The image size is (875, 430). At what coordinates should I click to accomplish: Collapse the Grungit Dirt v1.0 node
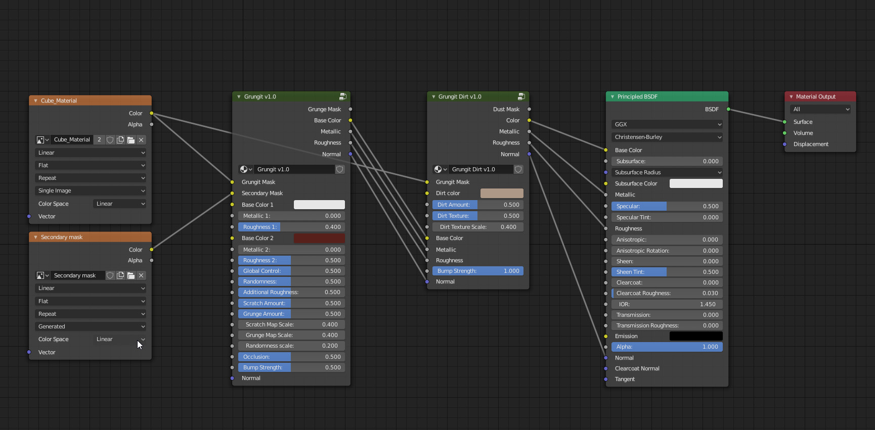(x=433, y=97)
